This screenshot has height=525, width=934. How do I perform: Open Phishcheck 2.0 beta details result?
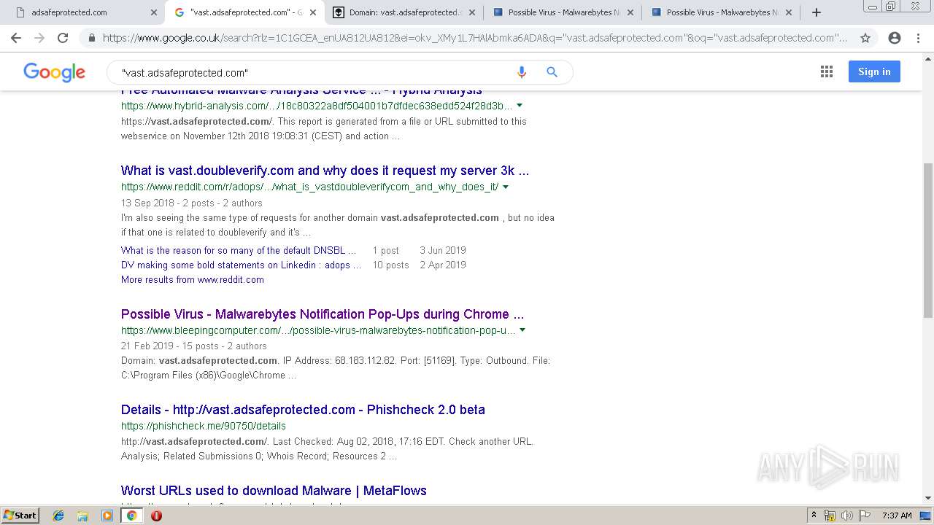(x=303, y=410)
